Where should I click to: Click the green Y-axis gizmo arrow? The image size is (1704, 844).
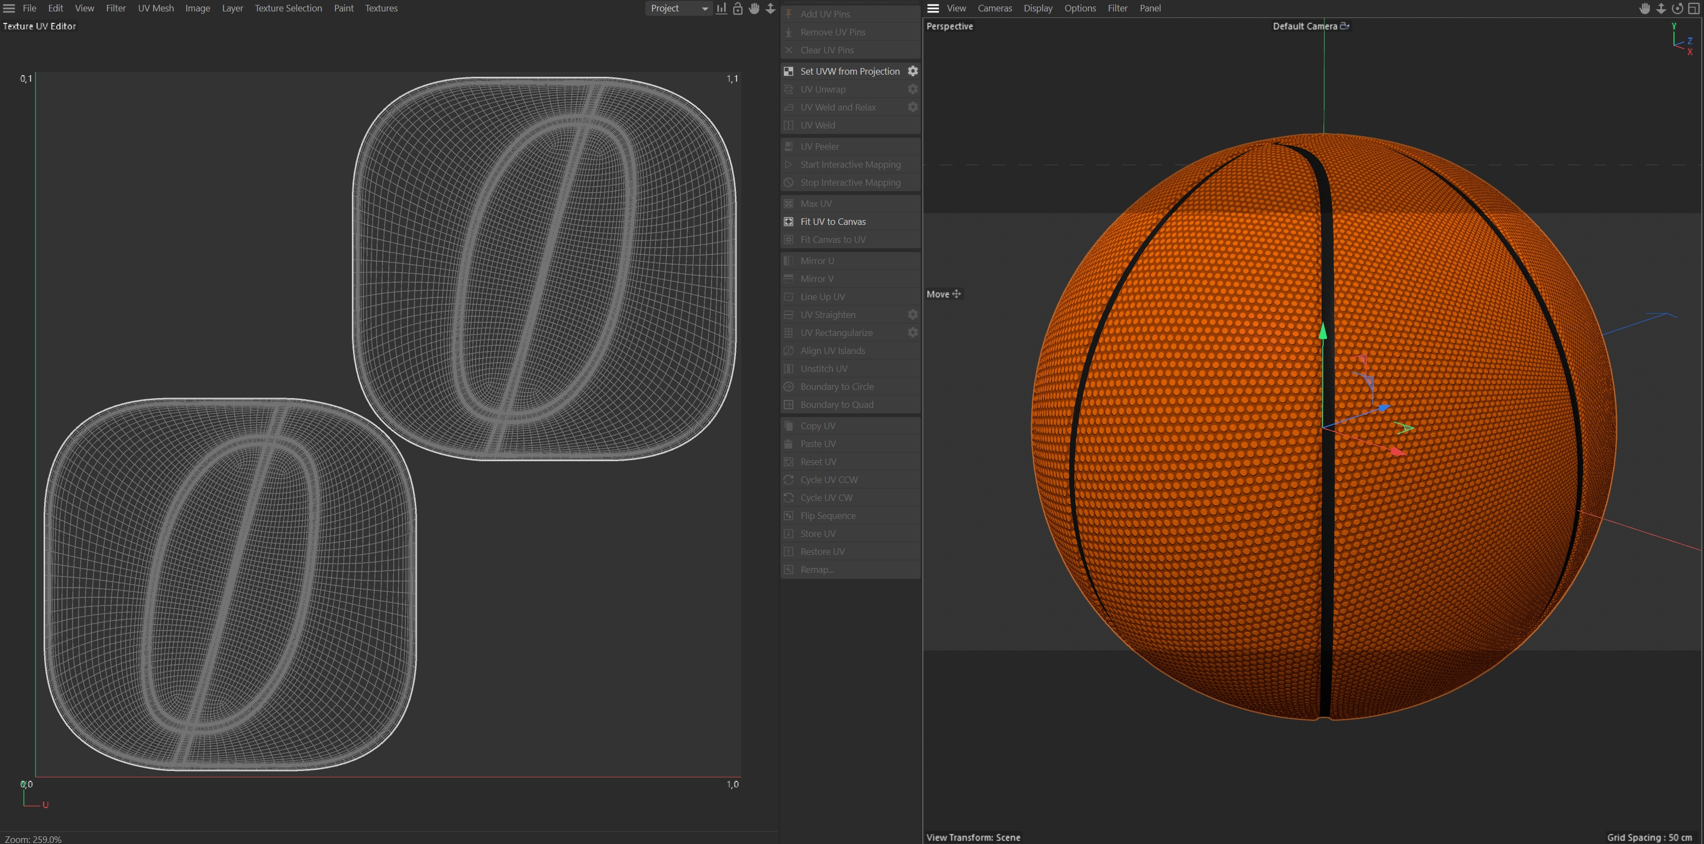click(1323, 331)
